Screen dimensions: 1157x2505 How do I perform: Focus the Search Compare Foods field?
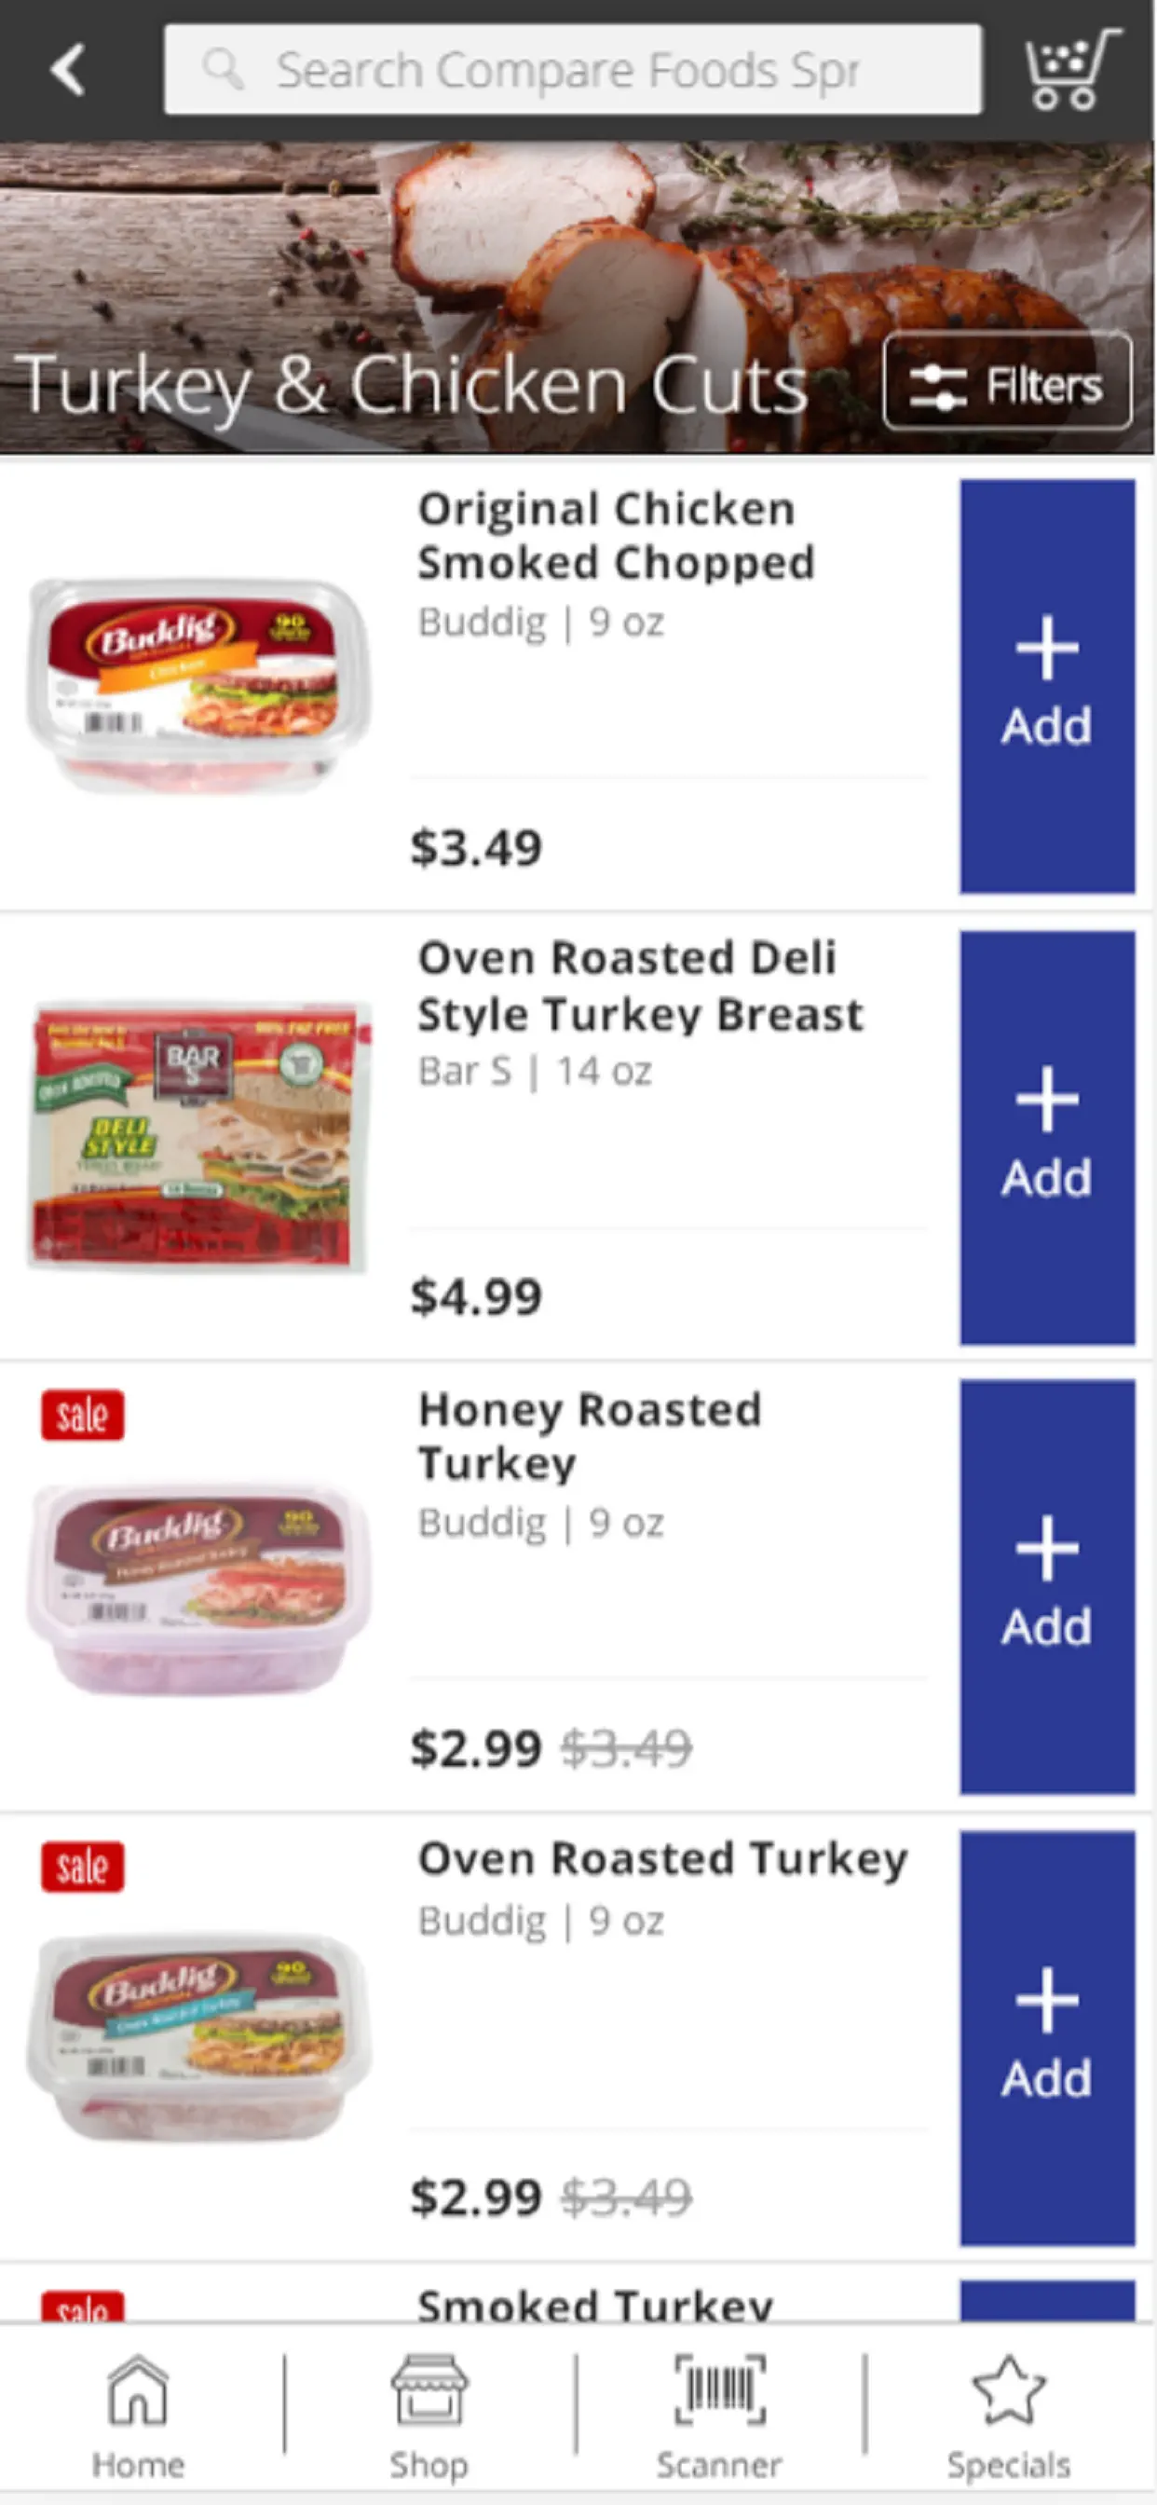[573, 70]
